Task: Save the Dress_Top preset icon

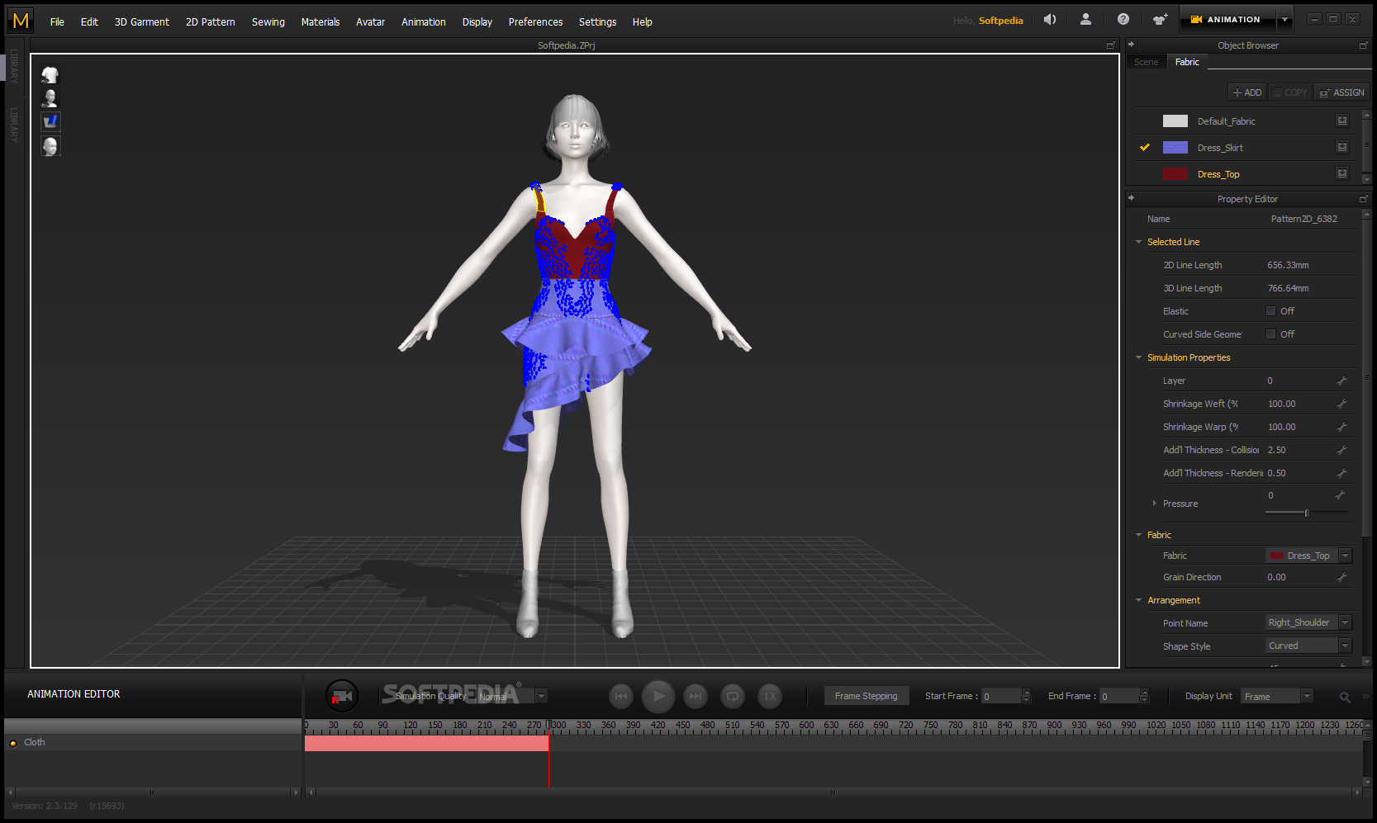Action: tap(1342, 173)
